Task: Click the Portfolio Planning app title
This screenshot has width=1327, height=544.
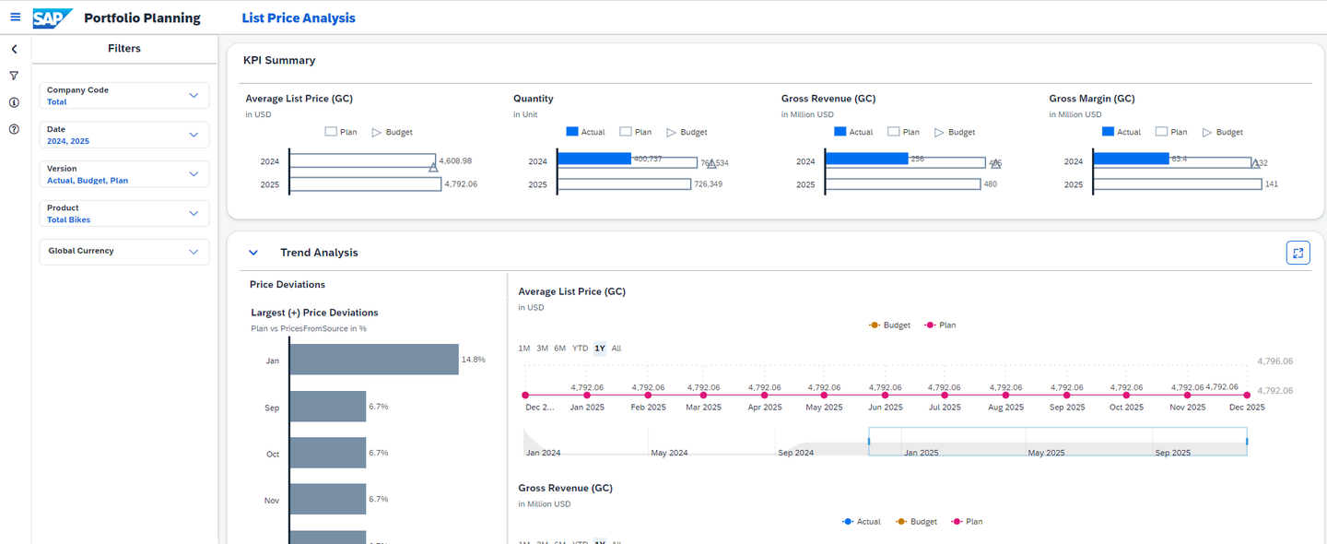Action: (x=142, y=18)
